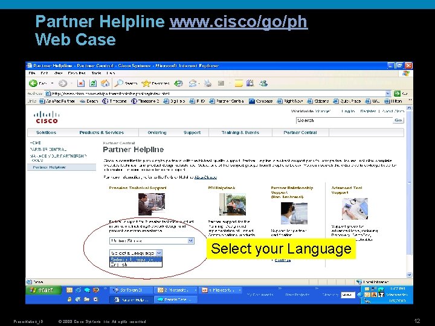Click the SofToken II taskbar button
Image resolution: width=435 pixels, height=326 pixels.
click(131, 290)
